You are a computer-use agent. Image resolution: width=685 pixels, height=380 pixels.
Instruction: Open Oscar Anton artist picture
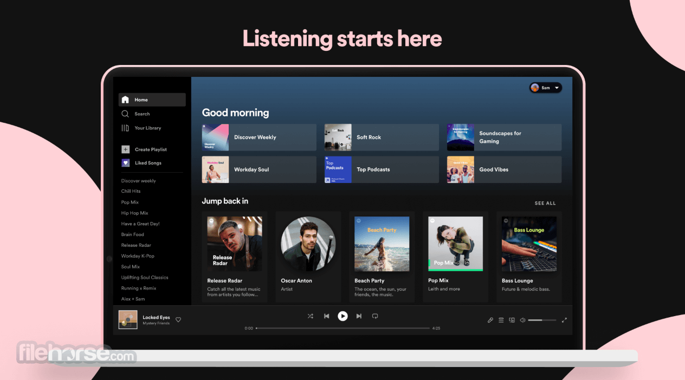[x=308, y=244]
